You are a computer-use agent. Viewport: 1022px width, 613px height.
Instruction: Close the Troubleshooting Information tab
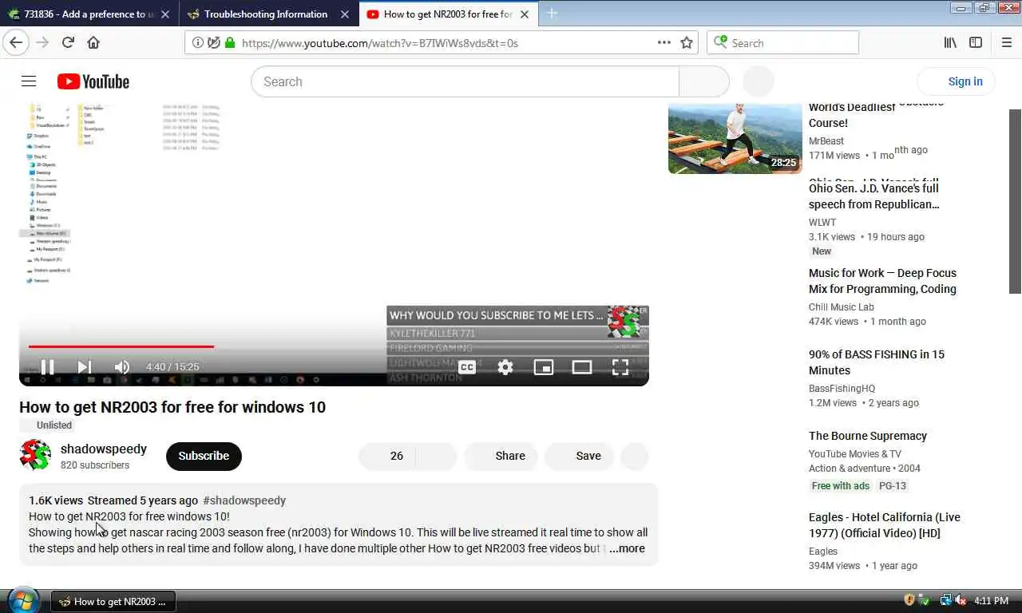[344, 14]
